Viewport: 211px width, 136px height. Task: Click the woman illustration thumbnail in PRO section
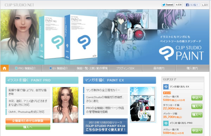65,105
